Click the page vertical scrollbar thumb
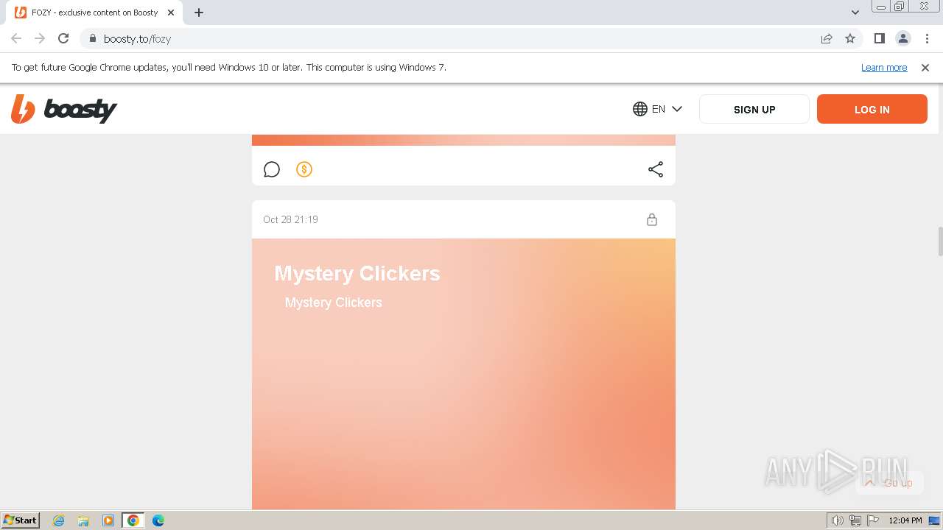The height and width of the screenshot is (530, 943). [939, 241]
